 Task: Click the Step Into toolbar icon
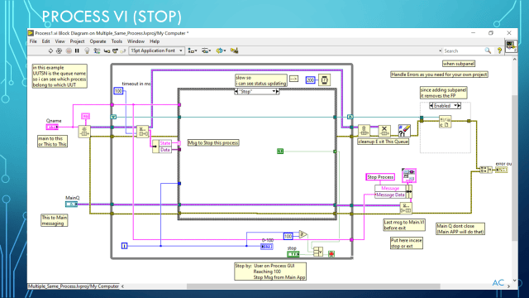point(107,50)
